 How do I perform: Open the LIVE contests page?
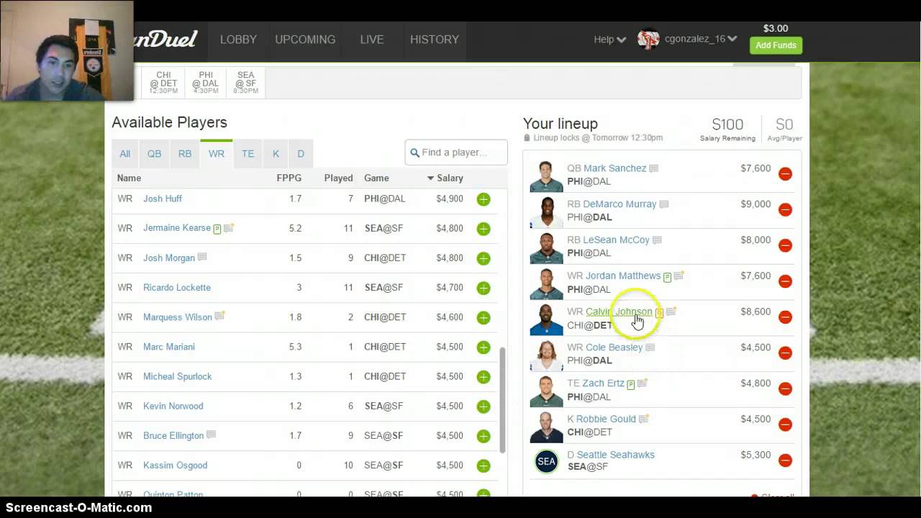pyautogui.click(x=372, y=40)
